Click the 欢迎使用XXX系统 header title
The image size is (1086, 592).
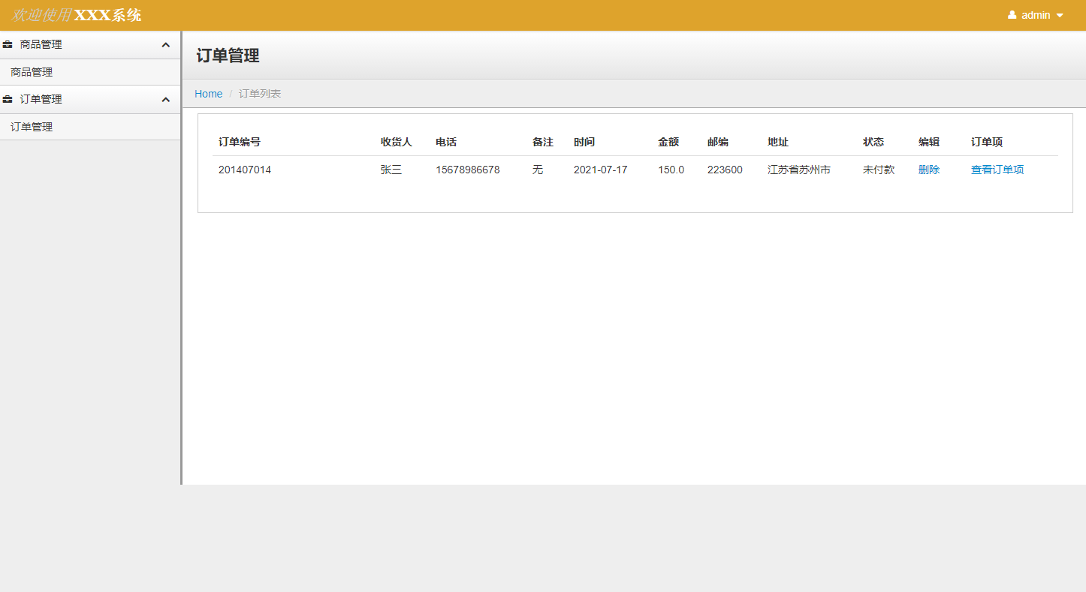pyautogui.click(x=76, y=15)
